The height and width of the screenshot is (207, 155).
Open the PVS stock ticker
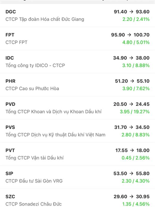(x=10, y=127)
